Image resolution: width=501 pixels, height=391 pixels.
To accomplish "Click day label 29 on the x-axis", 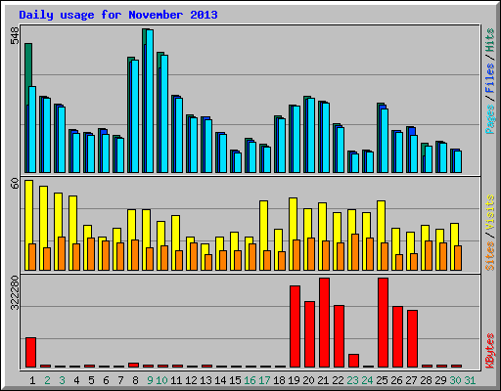I will tap(440, 380).
